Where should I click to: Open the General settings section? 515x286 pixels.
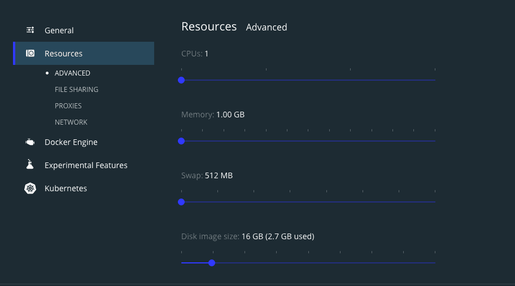click(x=59, y=30)
